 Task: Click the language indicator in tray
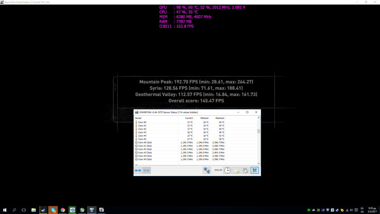pyautogui.click(x=362, y=210)
